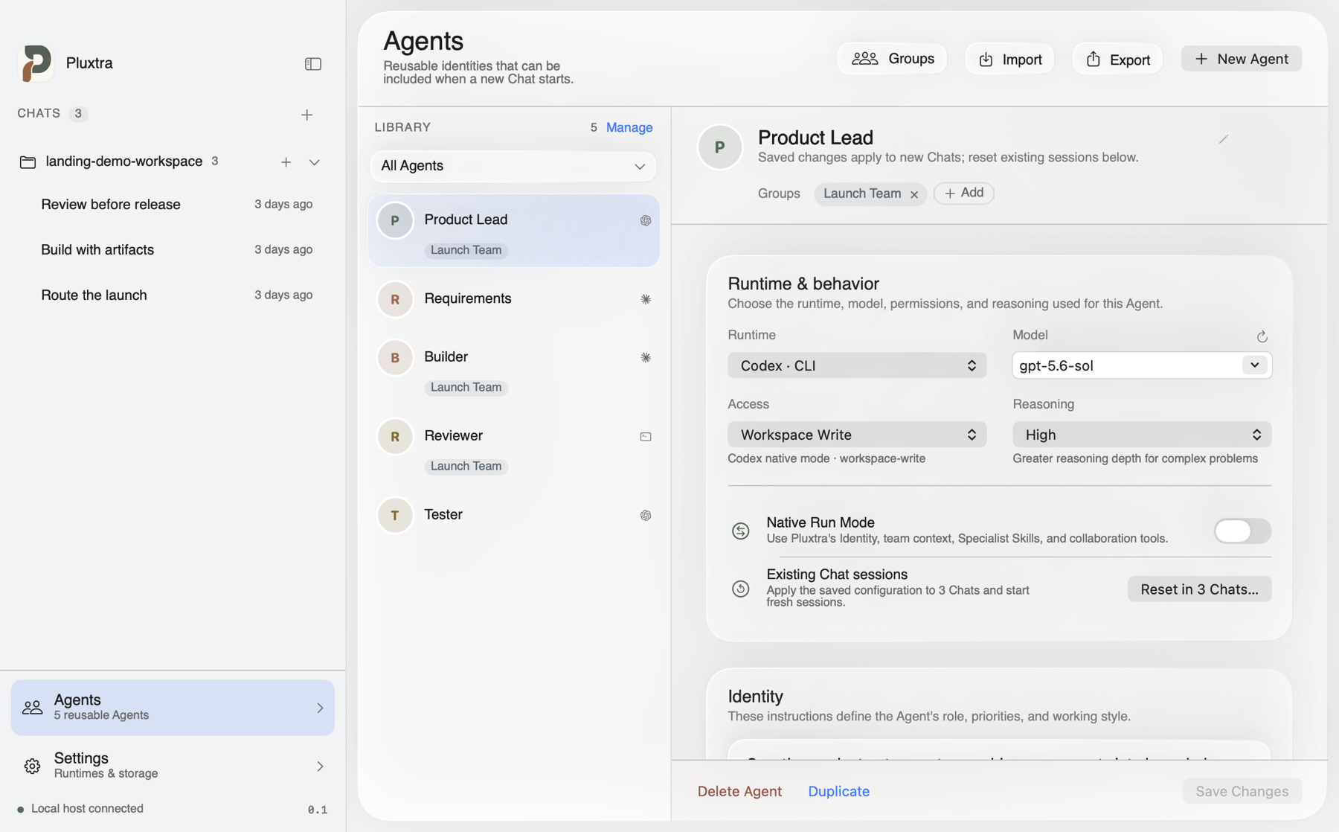Open the Reasoning High dropdown

click(1142, 435)
